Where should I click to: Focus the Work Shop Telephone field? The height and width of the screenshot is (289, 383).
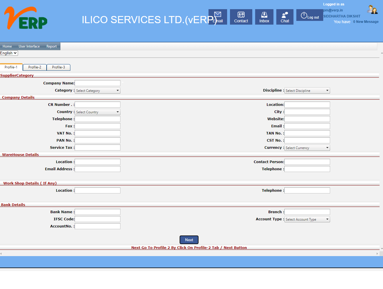pos(307,191)
